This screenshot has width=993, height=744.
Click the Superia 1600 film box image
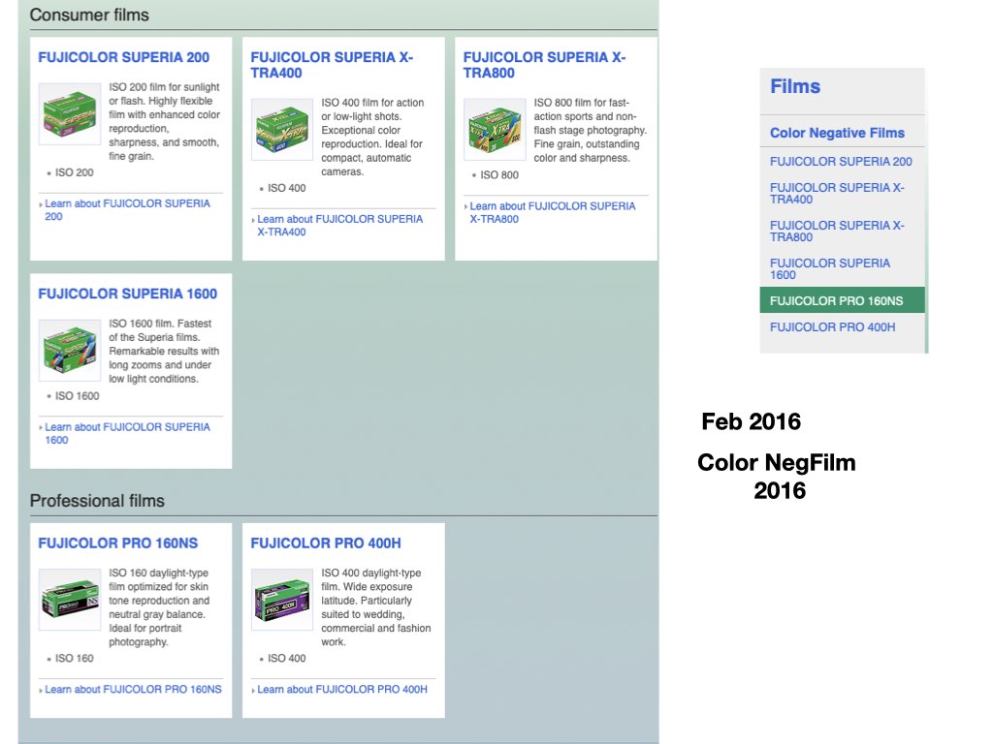[x=70, y=351]
